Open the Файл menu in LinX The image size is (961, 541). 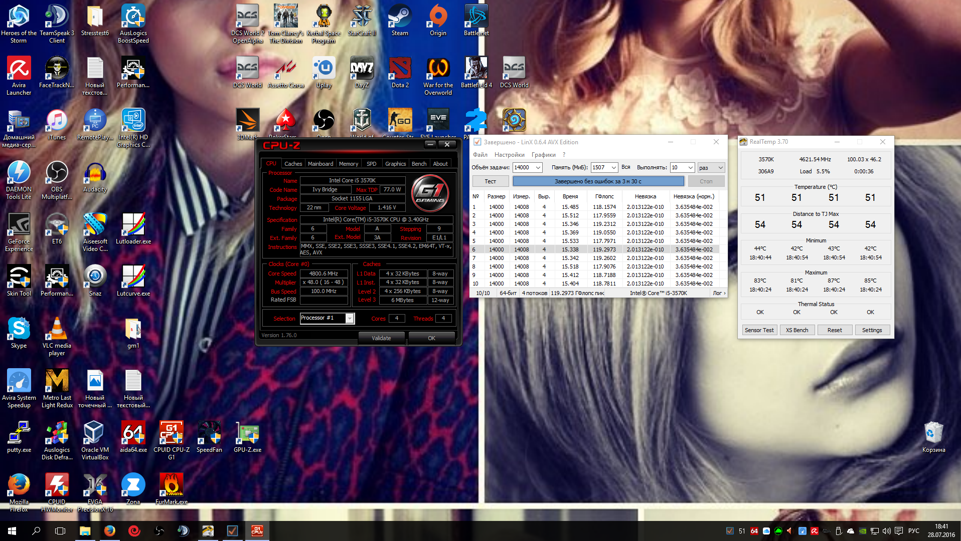(x=480, y=155)
